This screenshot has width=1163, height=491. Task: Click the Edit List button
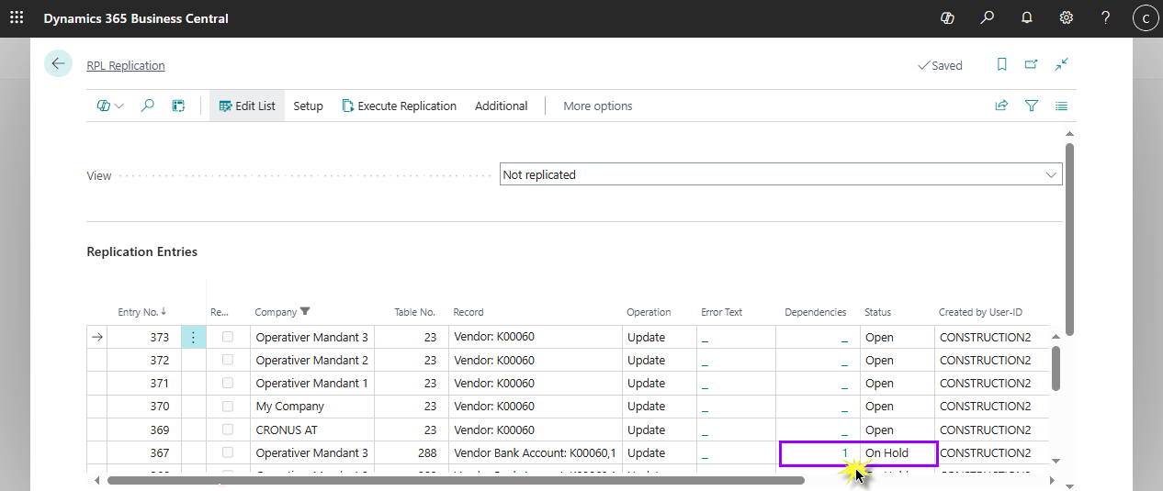(x=247, y=106)
